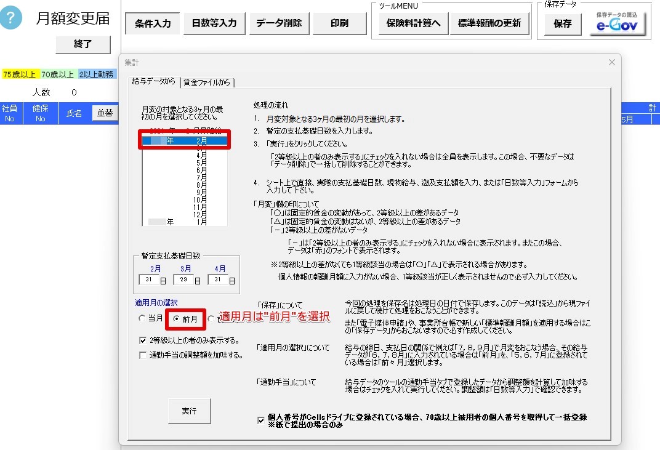The width and height of the screenshot is (660, 450).
Task: Switch to the 給与データから tab
Action: point(154,81)
